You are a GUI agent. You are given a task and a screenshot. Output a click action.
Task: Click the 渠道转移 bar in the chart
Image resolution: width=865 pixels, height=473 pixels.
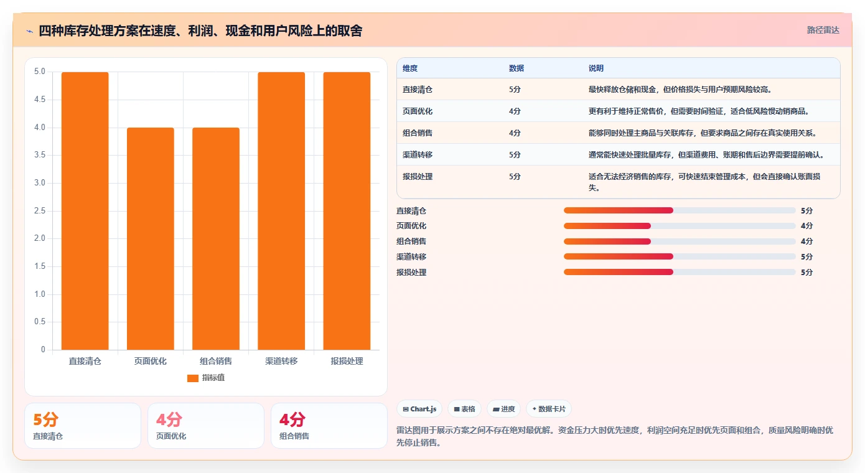(x=281, y=211)
